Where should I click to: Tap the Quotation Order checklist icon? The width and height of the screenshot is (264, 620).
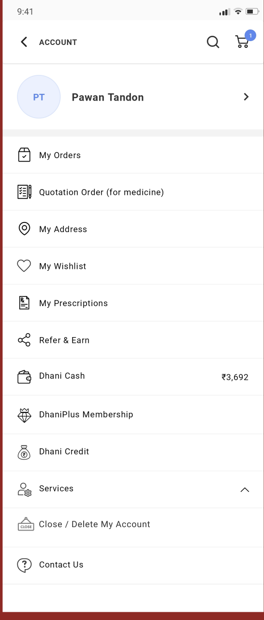pos(24,192)
